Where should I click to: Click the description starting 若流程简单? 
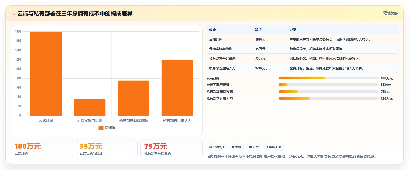tap(317, 49)
